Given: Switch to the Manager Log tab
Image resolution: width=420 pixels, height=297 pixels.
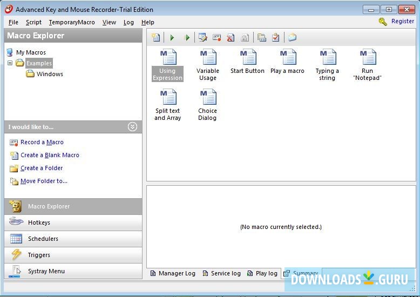Looking at the screenshot, I should click(173, 273).
